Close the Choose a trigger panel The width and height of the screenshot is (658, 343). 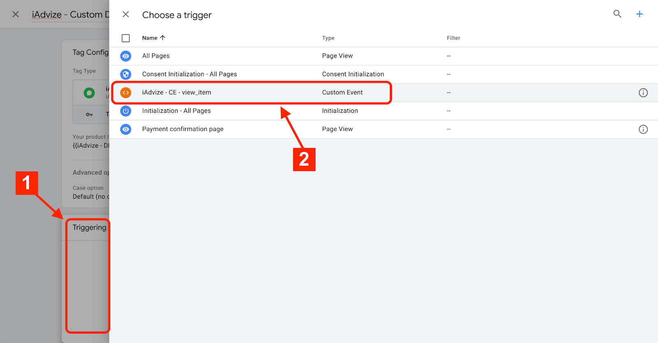coord(126,14)
